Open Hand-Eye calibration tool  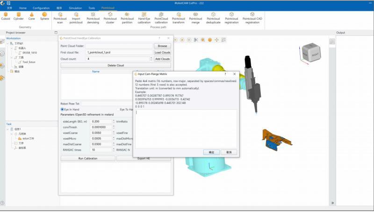coord(144,18)
